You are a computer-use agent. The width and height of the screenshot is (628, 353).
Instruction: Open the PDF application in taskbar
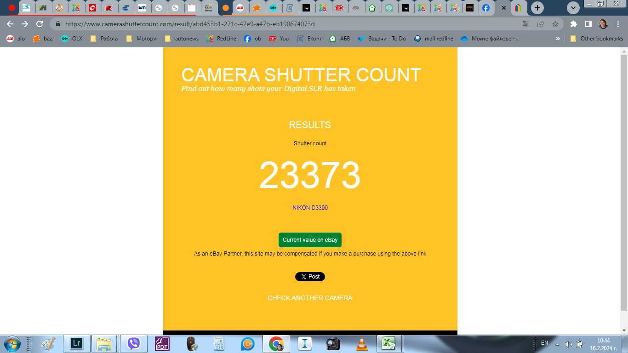click(x=162, y=344)
